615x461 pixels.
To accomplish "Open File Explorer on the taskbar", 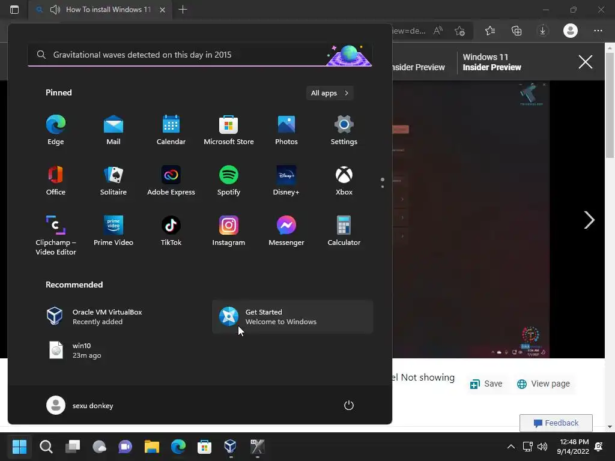I will pos(152,447).
